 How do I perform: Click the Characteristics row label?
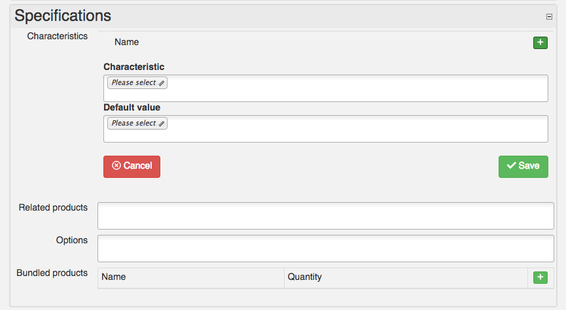point(57,36)
